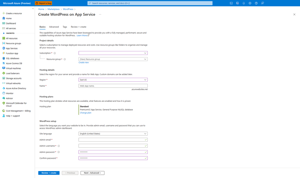Image resolution: width=300 pixels, height=178 pixels.
Task: Click the Microsoft Defender for Cloud shield icon
Action: click(4, 103)
